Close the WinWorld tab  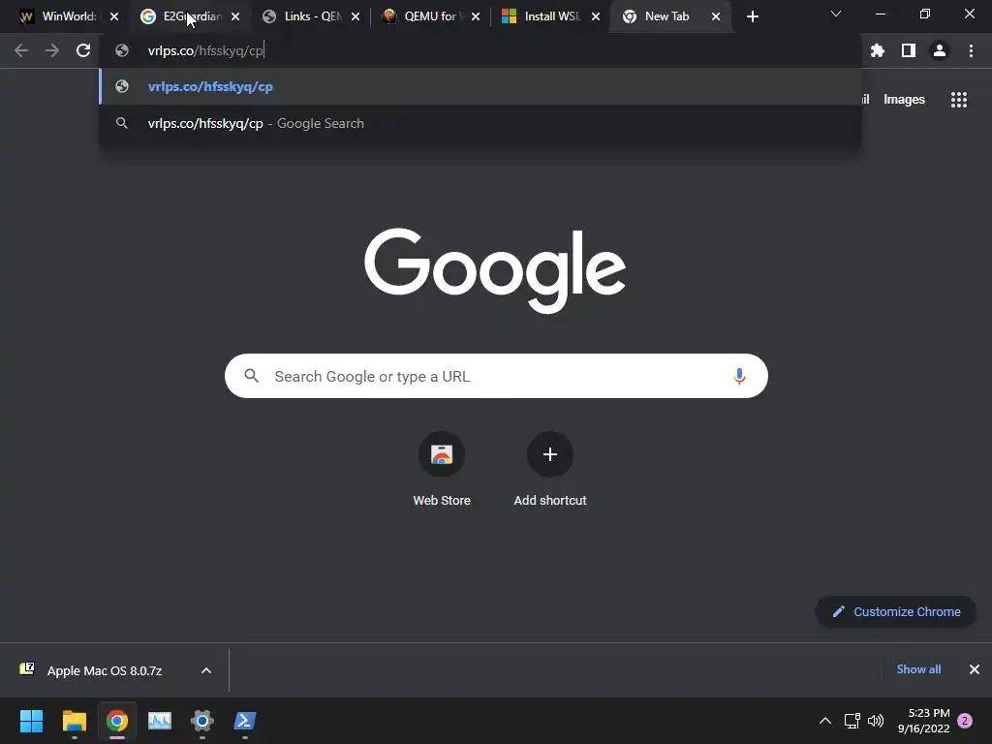[x=114, y=16]
